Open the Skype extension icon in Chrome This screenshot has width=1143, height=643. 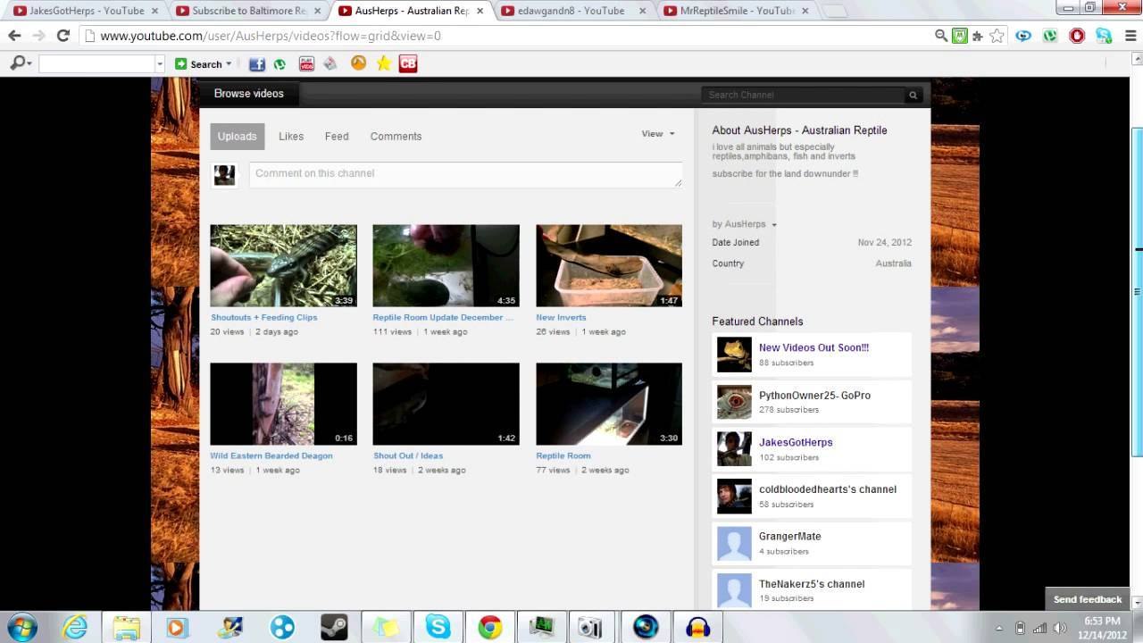(x=1105, y=36)
